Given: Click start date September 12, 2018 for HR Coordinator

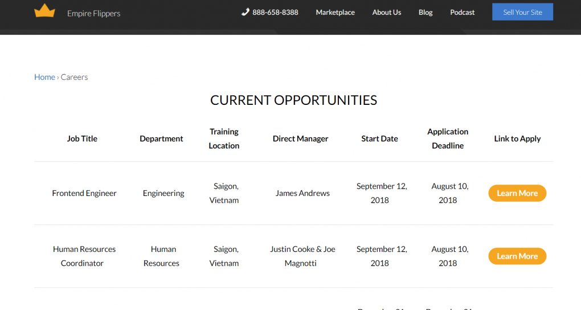Looking at the screenshot, I should click(381, 256).
